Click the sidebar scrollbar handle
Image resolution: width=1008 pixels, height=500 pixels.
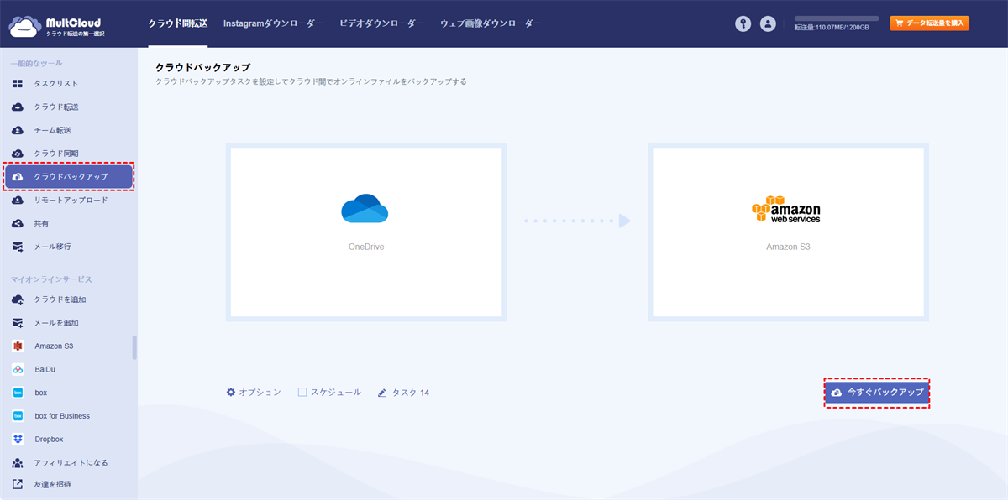[x=134, y=347]
